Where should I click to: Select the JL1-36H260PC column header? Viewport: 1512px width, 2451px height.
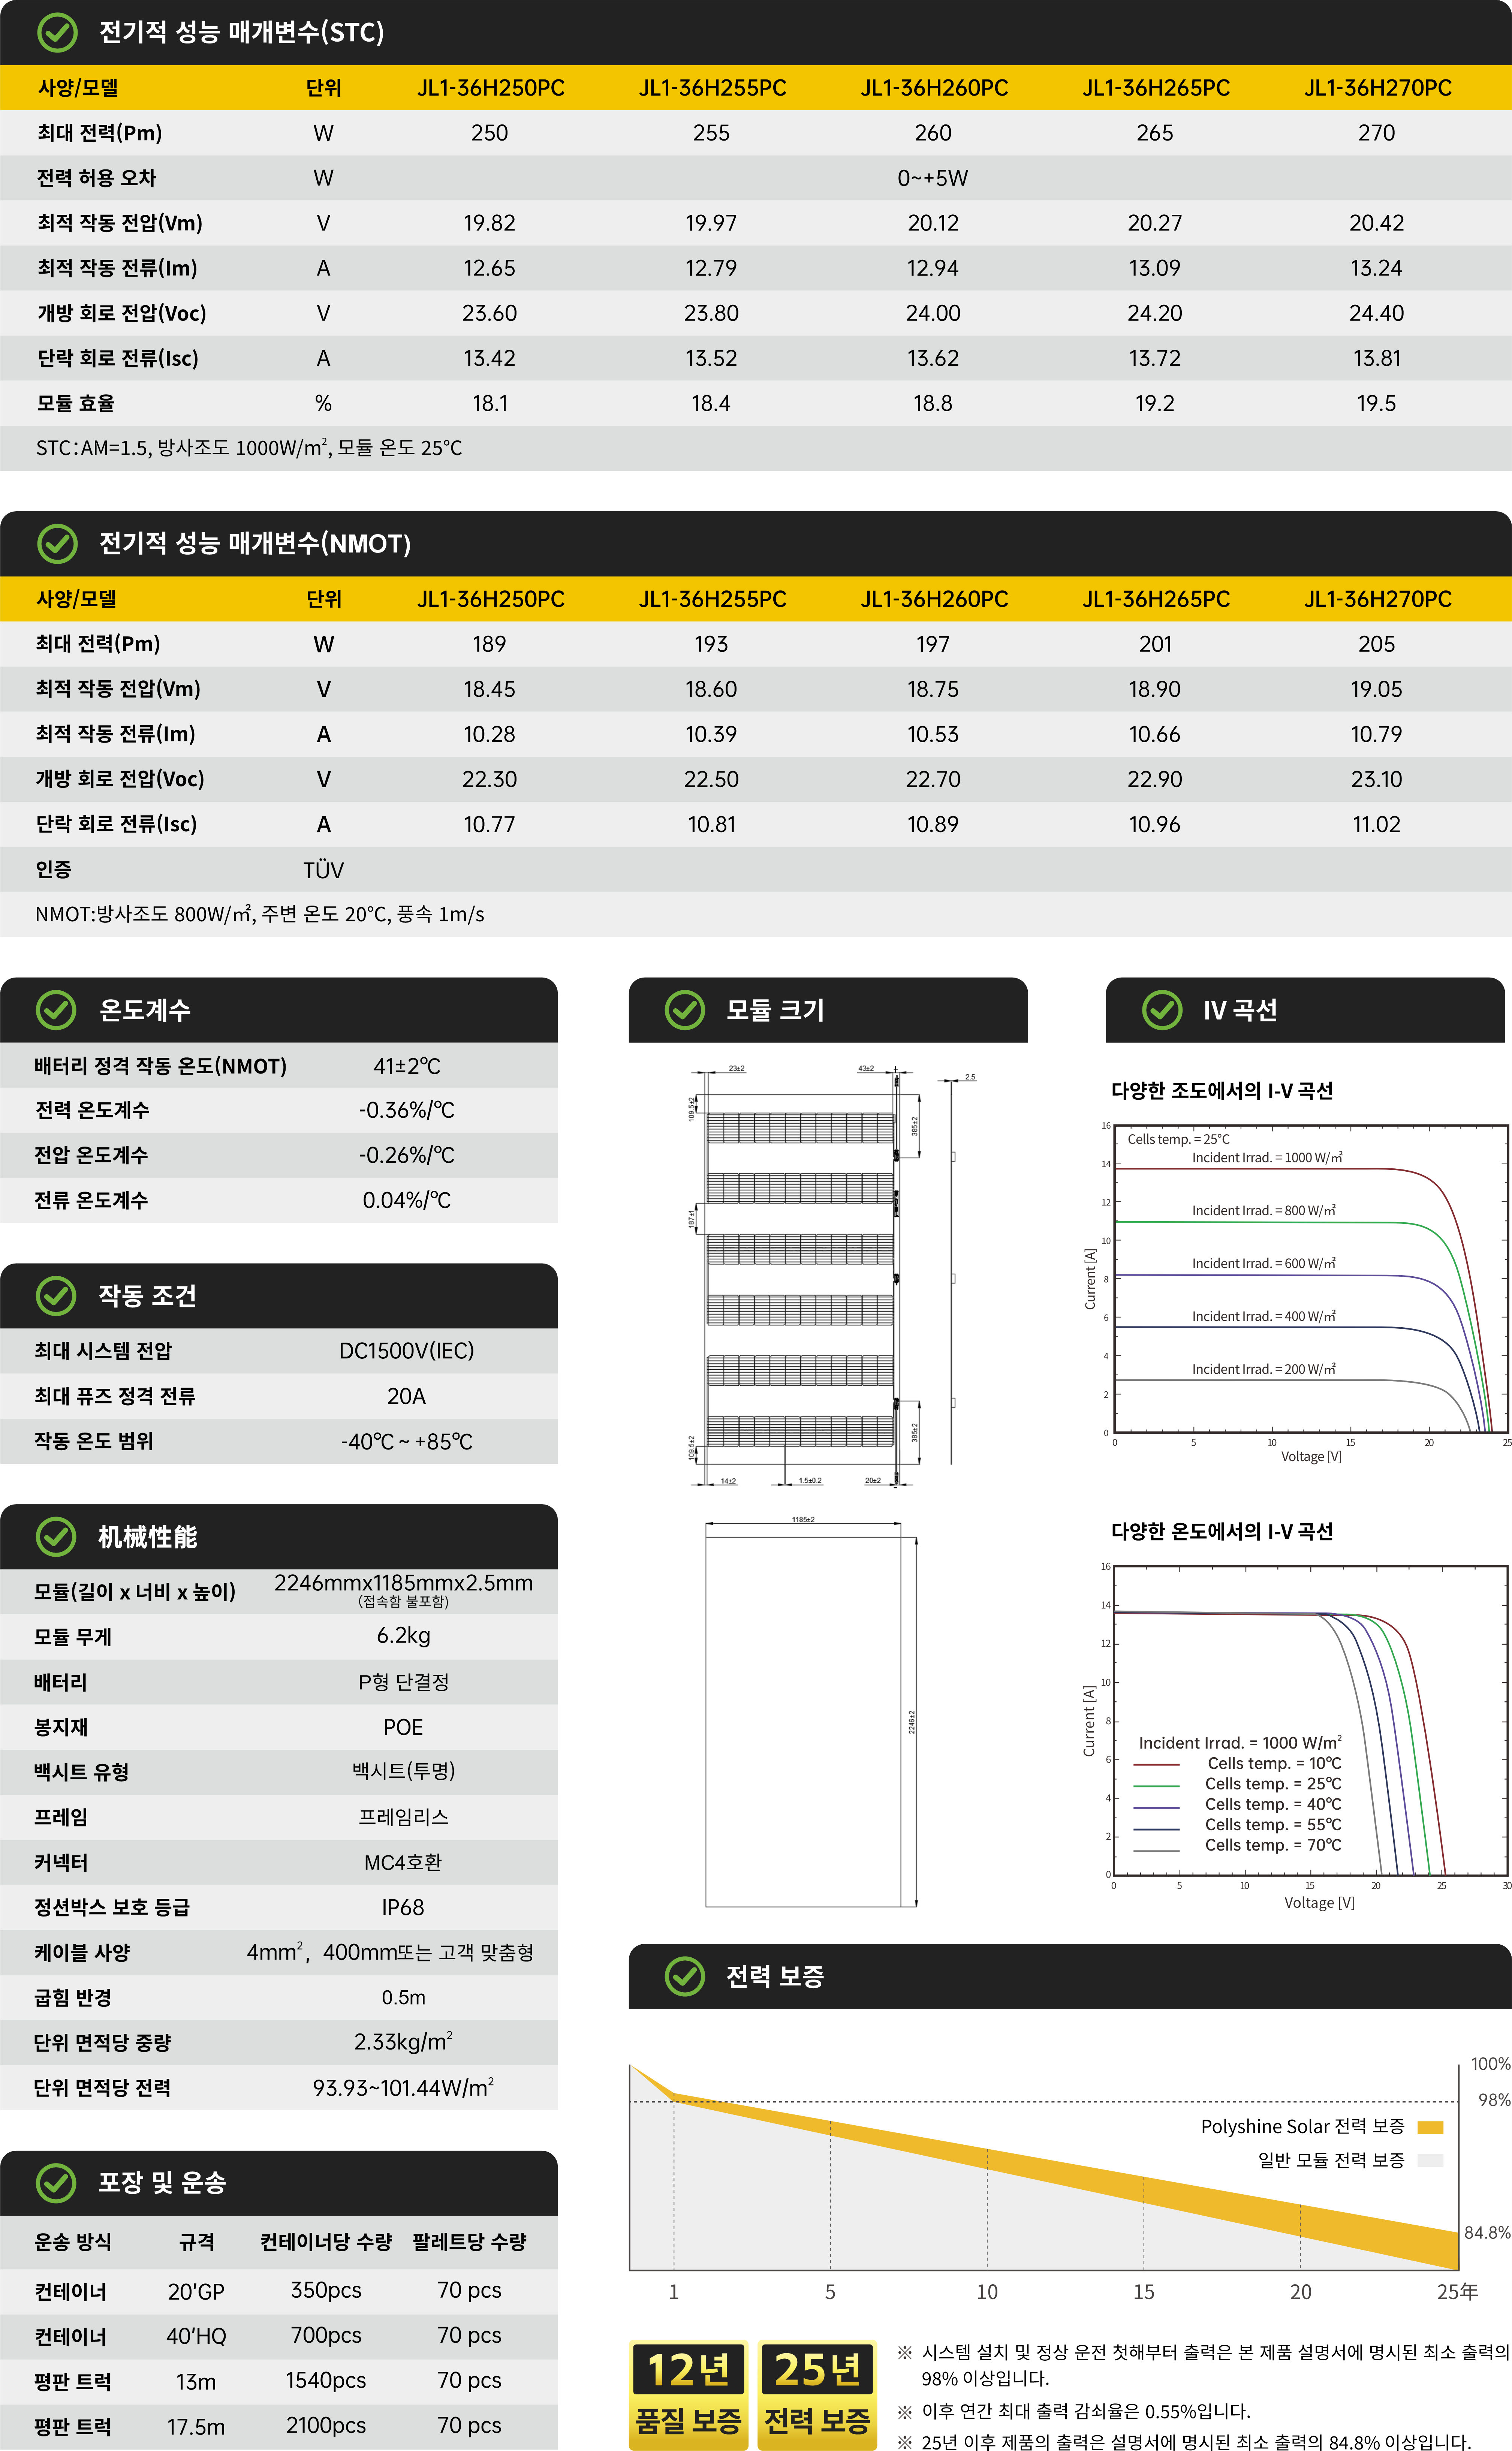pos(932,88)
